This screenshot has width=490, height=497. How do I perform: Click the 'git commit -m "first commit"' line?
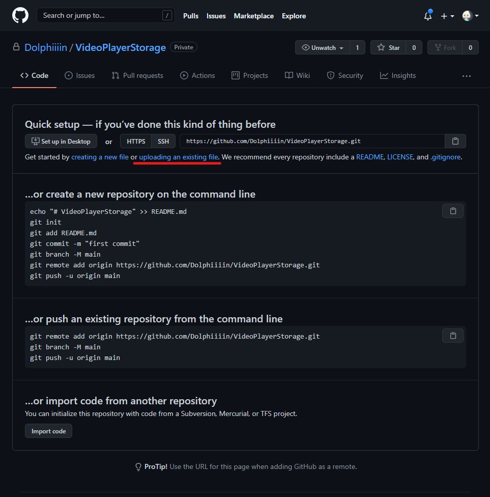pos(84,244)
